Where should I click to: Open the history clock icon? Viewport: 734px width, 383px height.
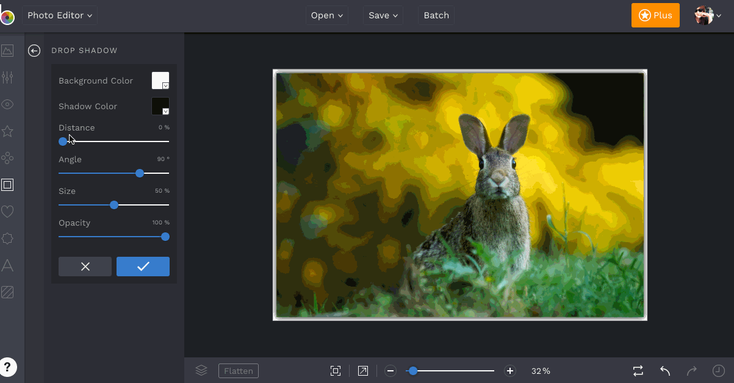[719, 371]
